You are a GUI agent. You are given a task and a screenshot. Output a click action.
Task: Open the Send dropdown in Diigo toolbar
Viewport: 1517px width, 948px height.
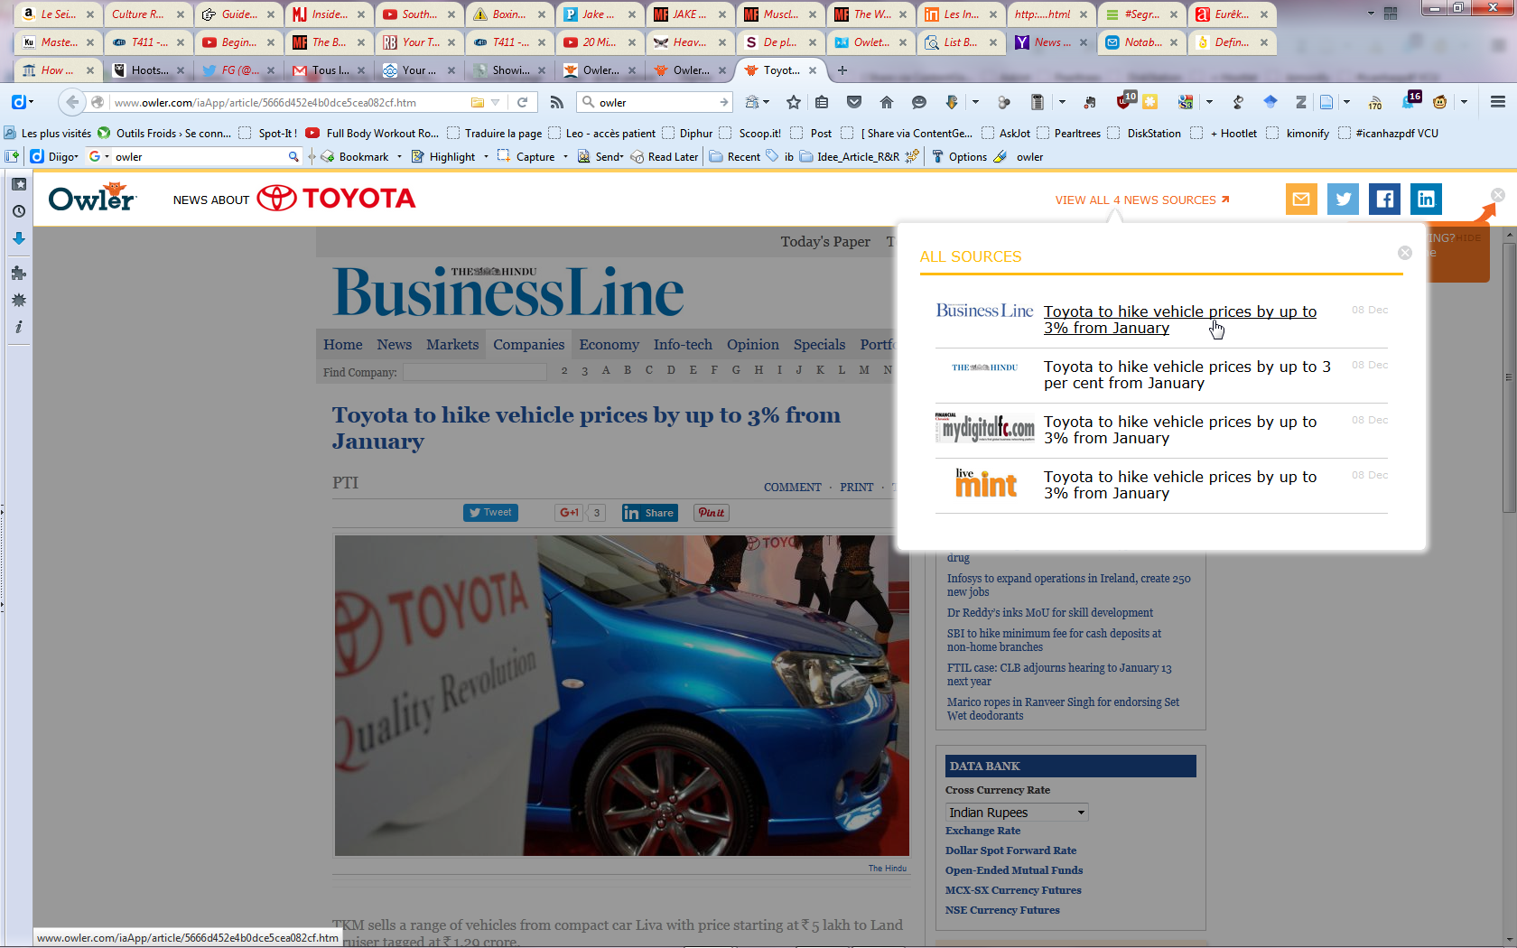point(600,156)
